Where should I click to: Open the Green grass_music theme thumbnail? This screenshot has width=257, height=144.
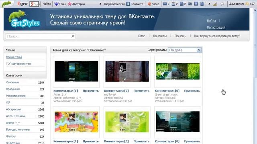[177, 71]
